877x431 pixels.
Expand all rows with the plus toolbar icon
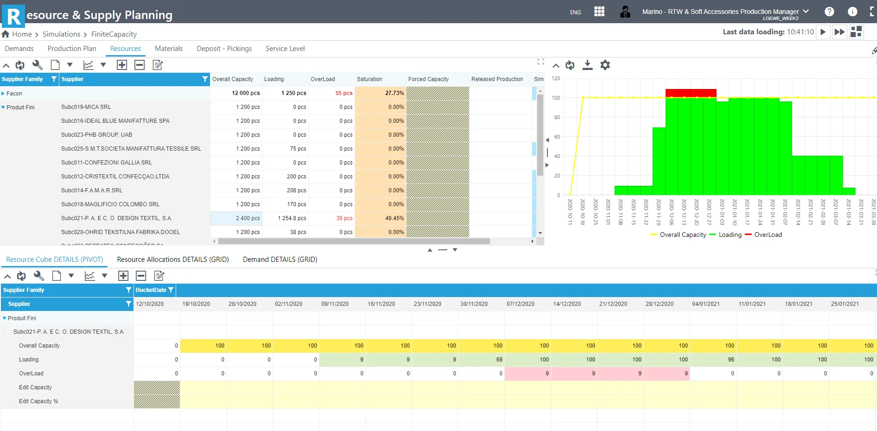click(x=122, y=65)
